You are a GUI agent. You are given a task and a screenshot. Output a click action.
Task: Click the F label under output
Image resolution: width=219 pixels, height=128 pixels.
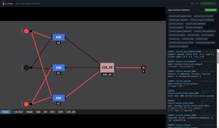[x=143, y=72]
